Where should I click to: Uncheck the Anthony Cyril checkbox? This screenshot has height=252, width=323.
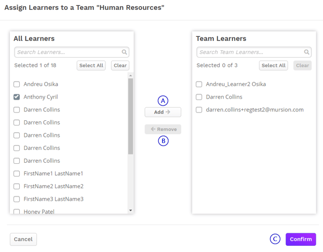tap(17, 97)
